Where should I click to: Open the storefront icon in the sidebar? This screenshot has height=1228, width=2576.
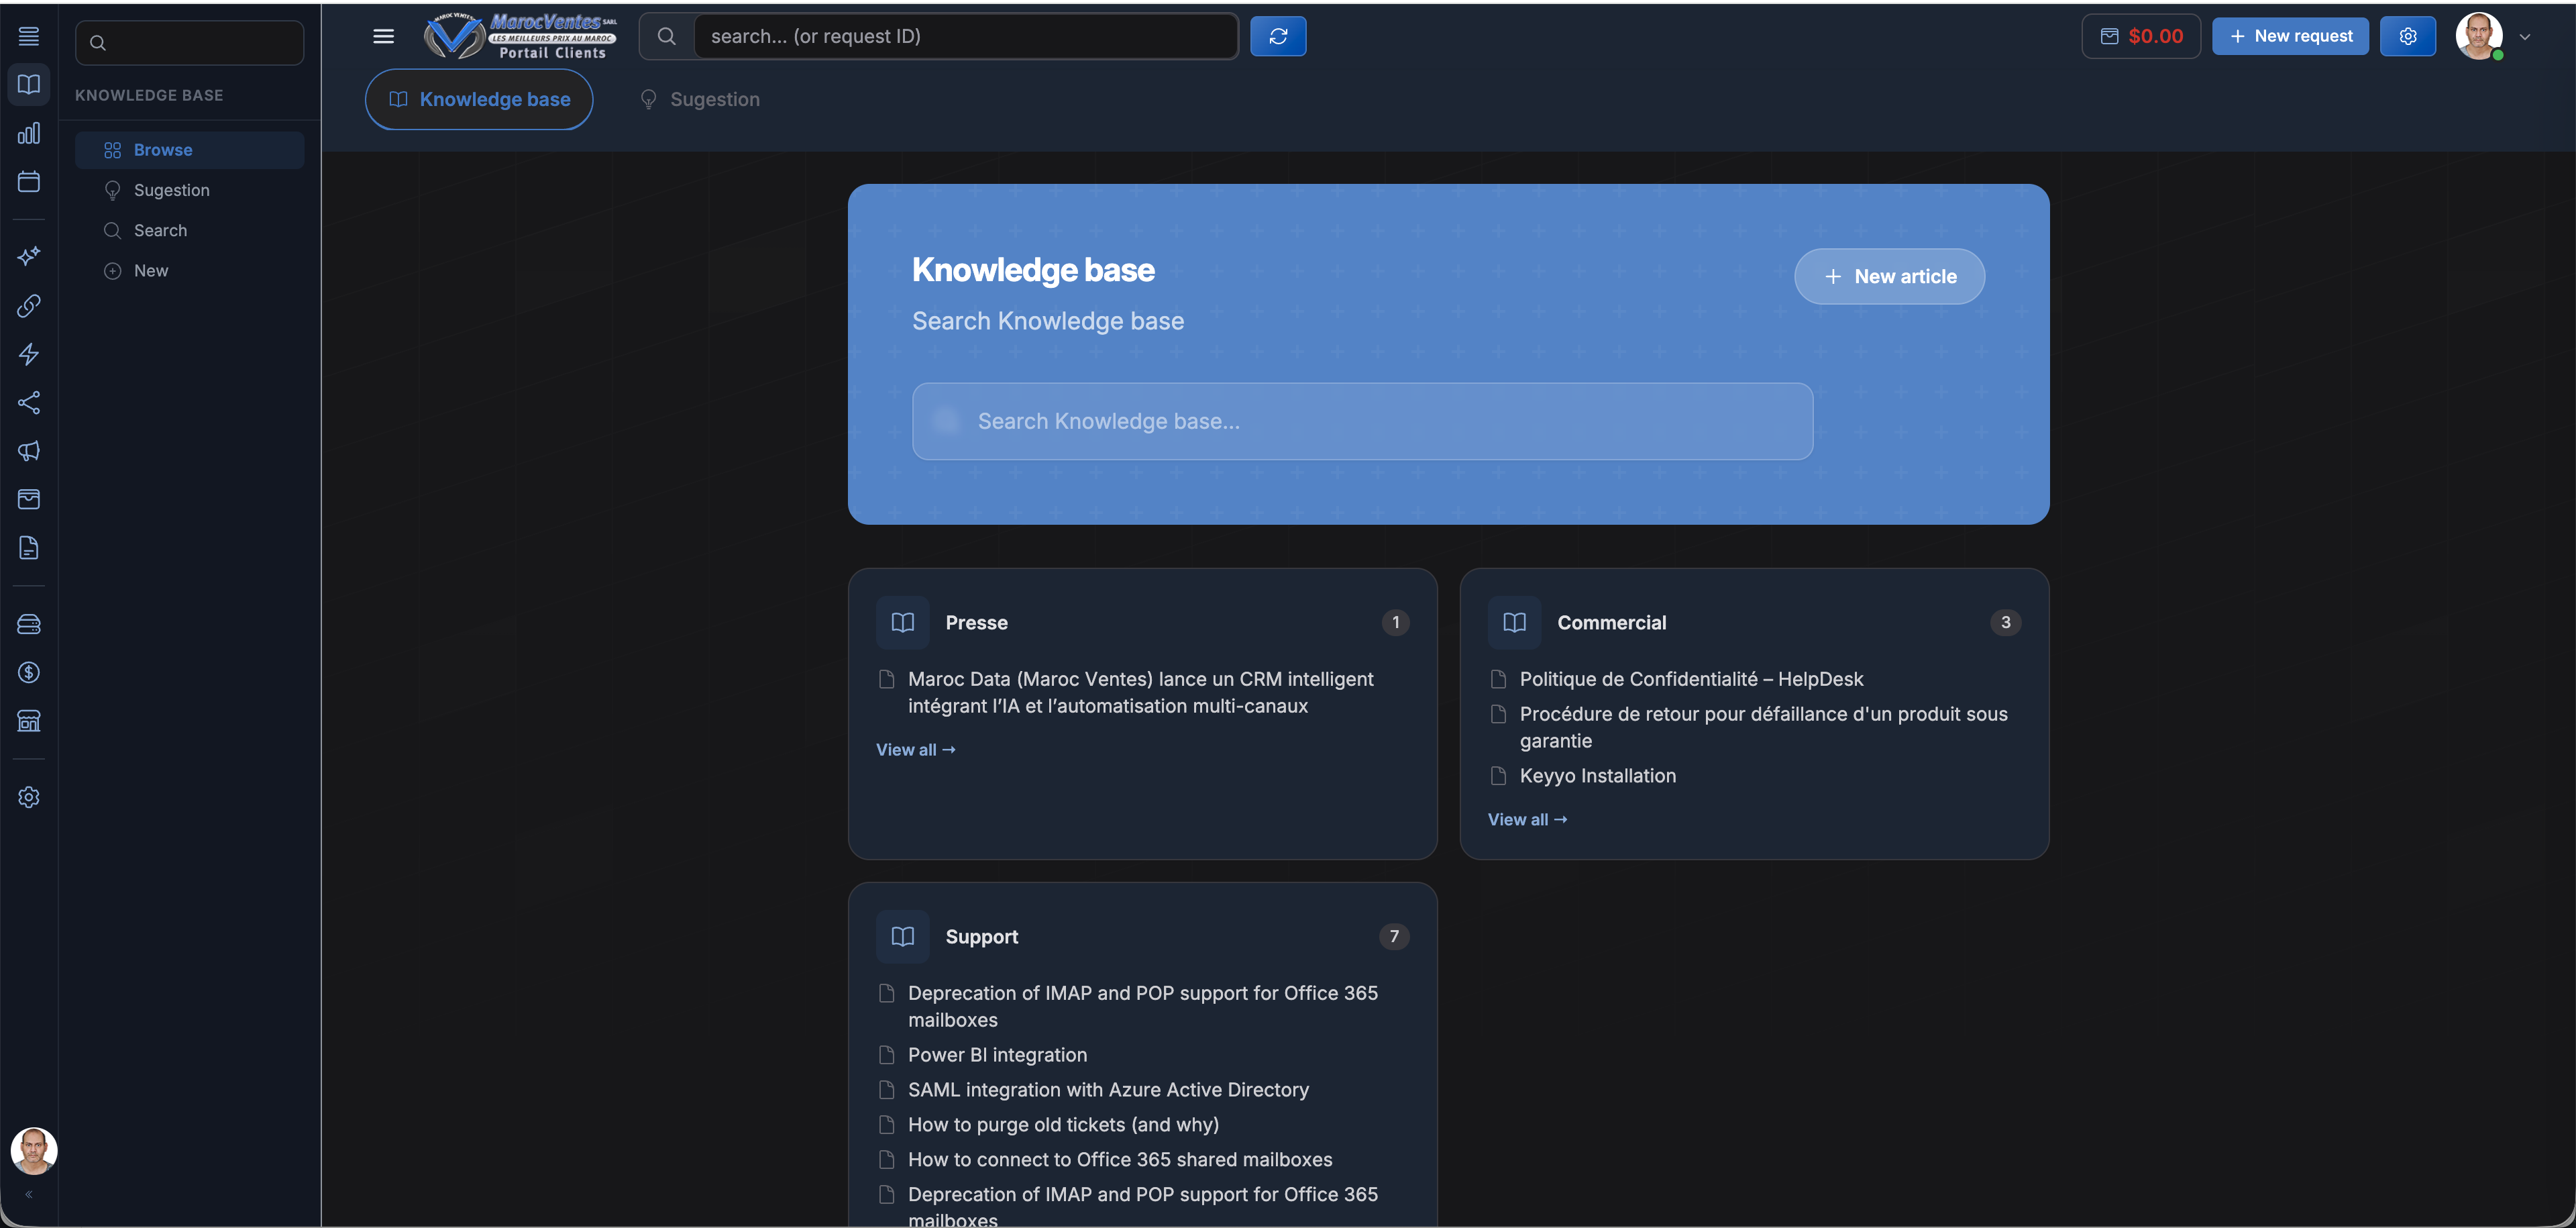click(x=29, y=721)
